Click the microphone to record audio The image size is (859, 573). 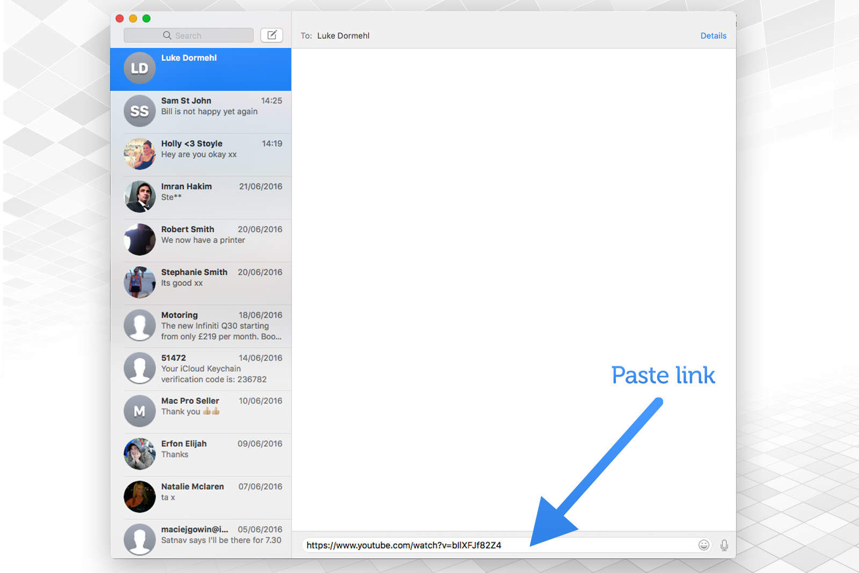tap(724, 545)
